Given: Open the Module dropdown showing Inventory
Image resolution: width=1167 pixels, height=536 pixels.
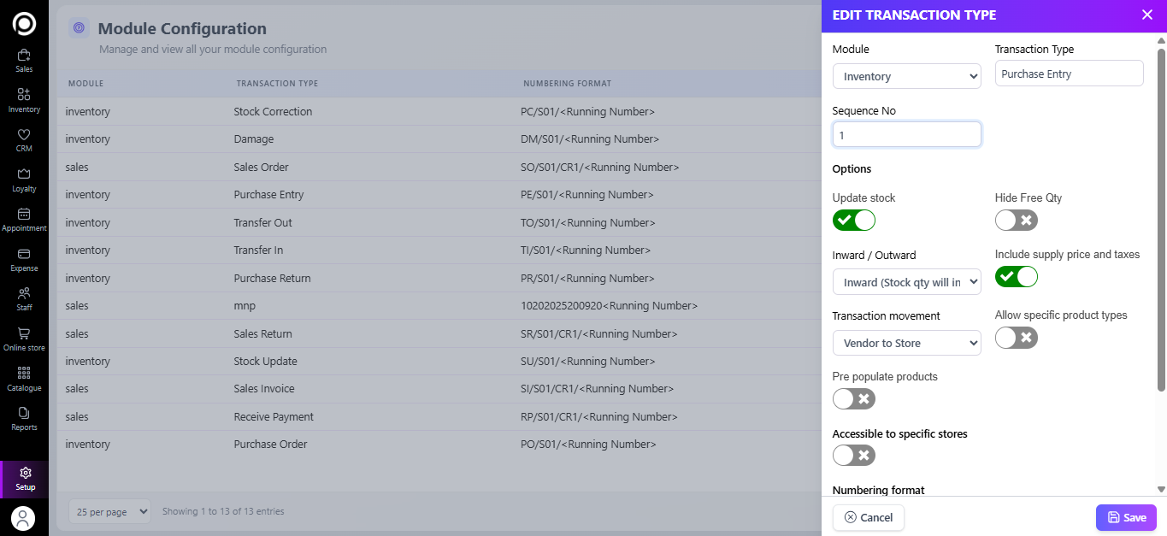Looking at the screenshot, I should click(906, 76).
